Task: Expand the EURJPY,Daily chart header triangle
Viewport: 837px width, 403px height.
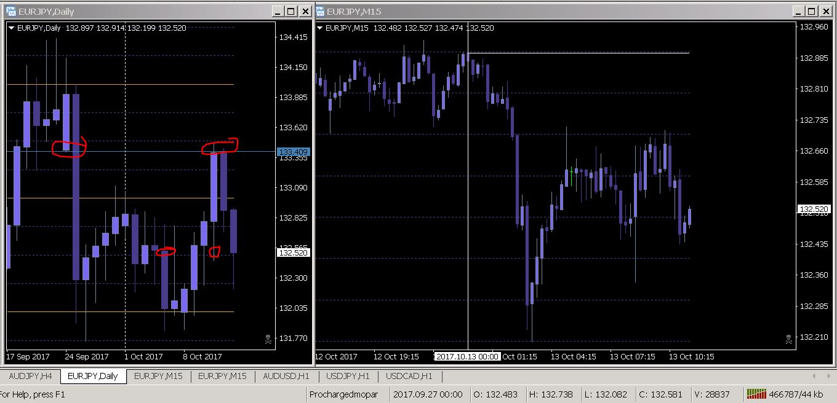Action: (x=11, y=28)
